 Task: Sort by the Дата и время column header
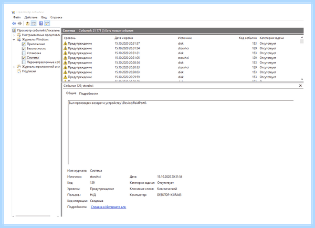tap(124, 38)
